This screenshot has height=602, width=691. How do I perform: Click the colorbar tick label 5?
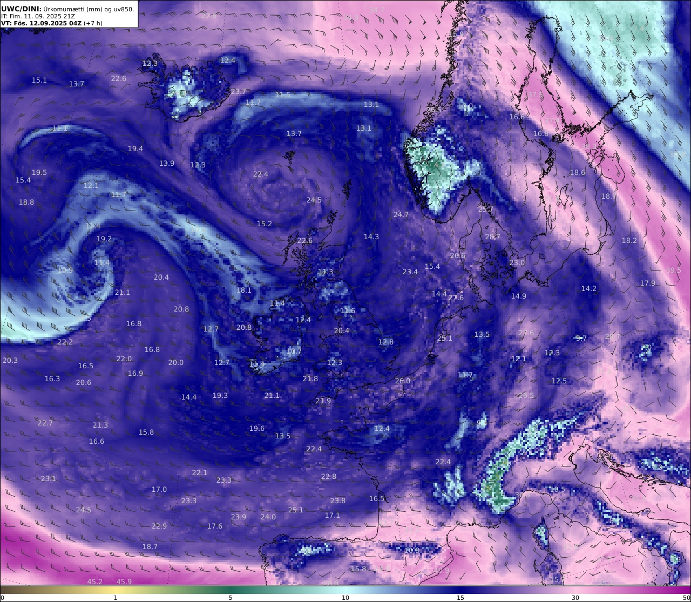(x=231, y=598)
